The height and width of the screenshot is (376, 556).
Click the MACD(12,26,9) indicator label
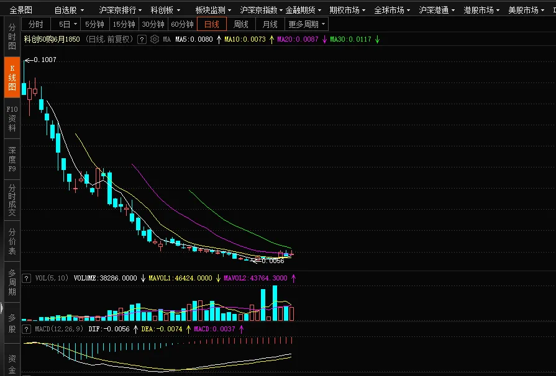coord(59,329)
